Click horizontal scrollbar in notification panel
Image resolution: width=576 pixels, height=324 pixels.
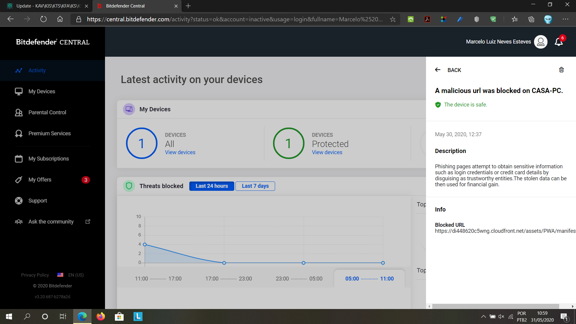495,306
